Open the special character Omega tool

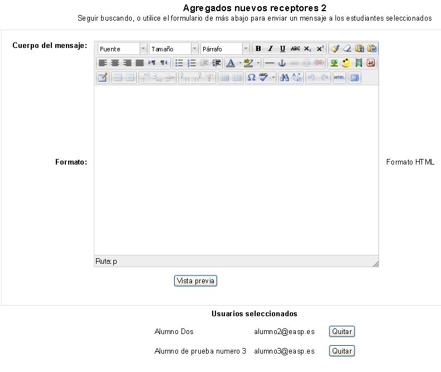pyautogui.click(x=252, y=78)
